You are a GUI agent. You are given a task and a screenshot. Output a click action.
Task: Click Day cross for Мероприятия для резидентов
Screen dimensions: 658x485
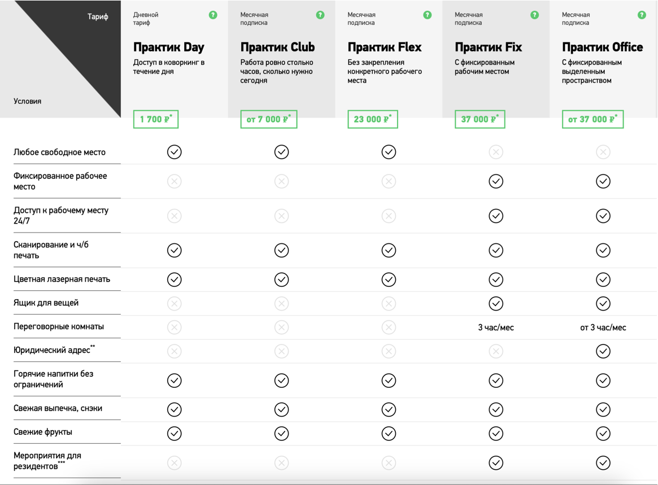174,463
